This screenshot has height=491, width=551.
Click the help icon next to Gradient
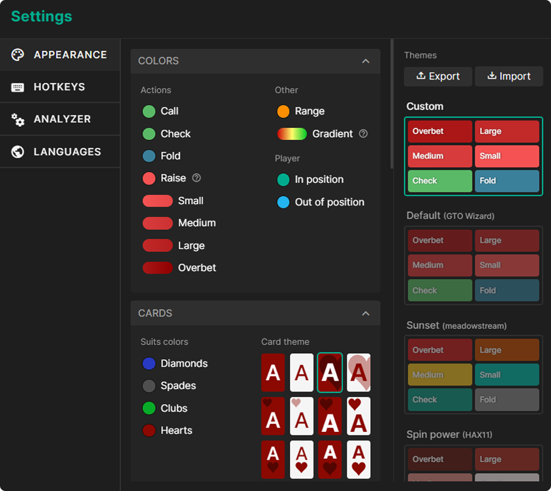click(363, 133)
